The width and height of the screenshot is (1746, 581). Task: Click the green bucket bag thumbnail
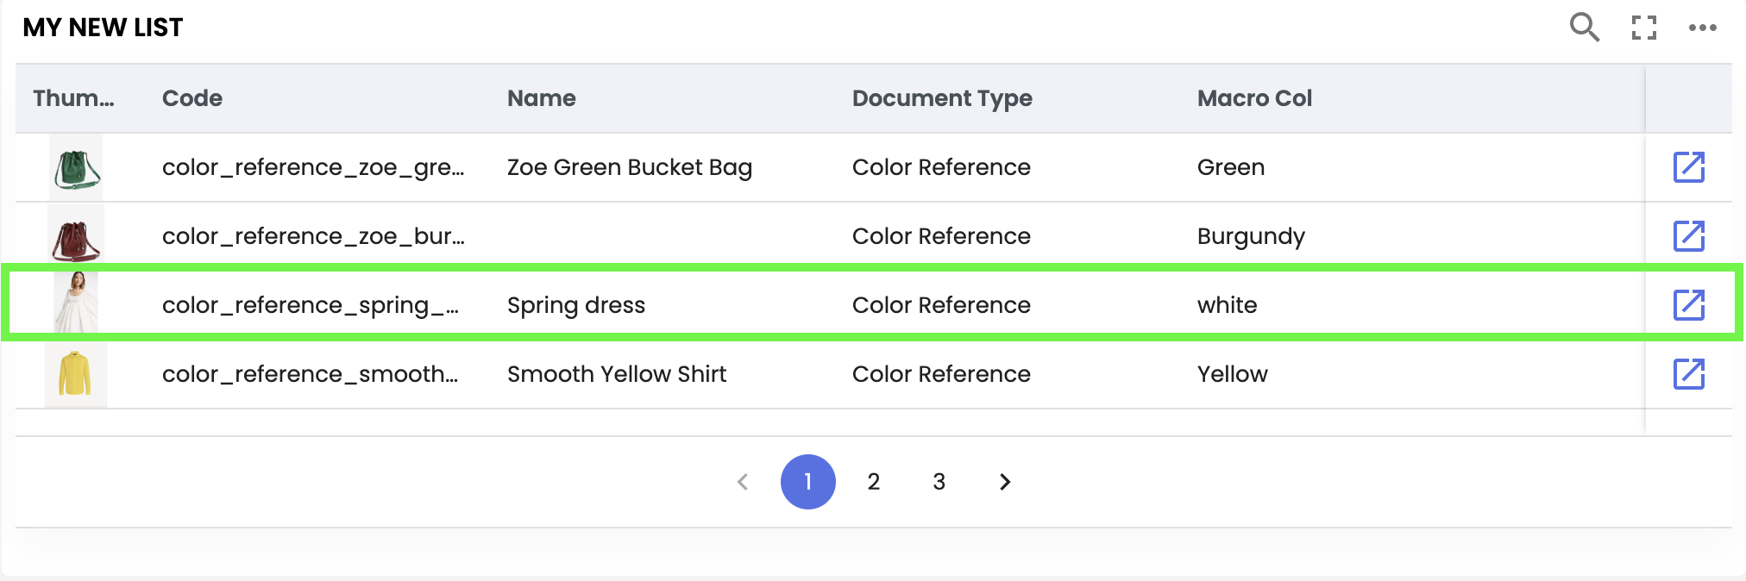(76, 168)
